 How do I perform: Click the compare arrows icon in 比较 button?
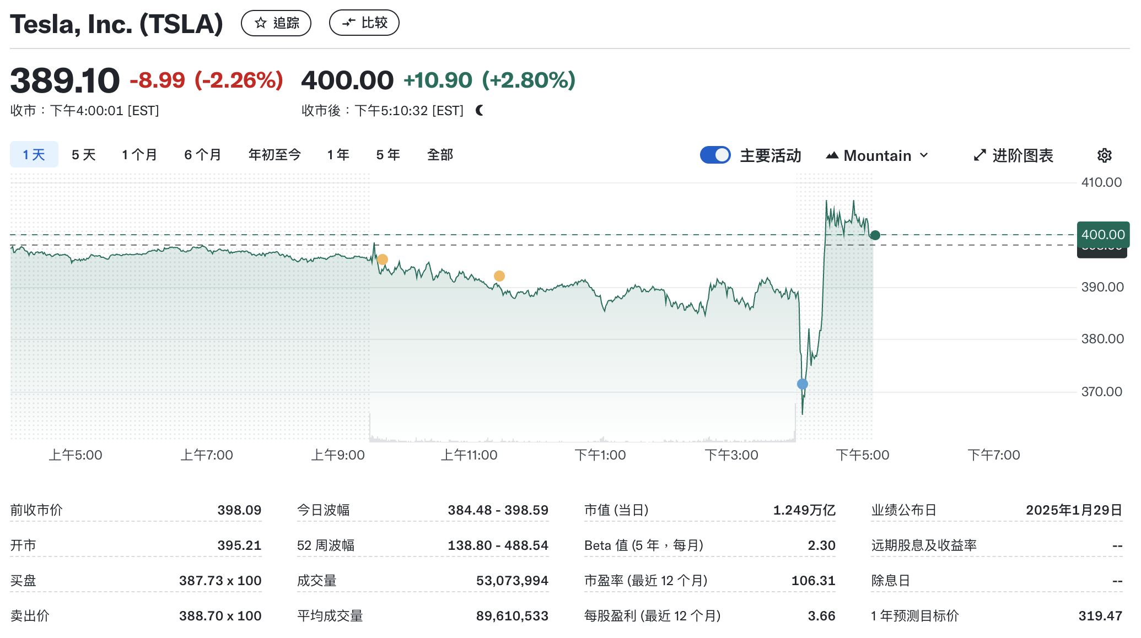click(x=347, y=23)
